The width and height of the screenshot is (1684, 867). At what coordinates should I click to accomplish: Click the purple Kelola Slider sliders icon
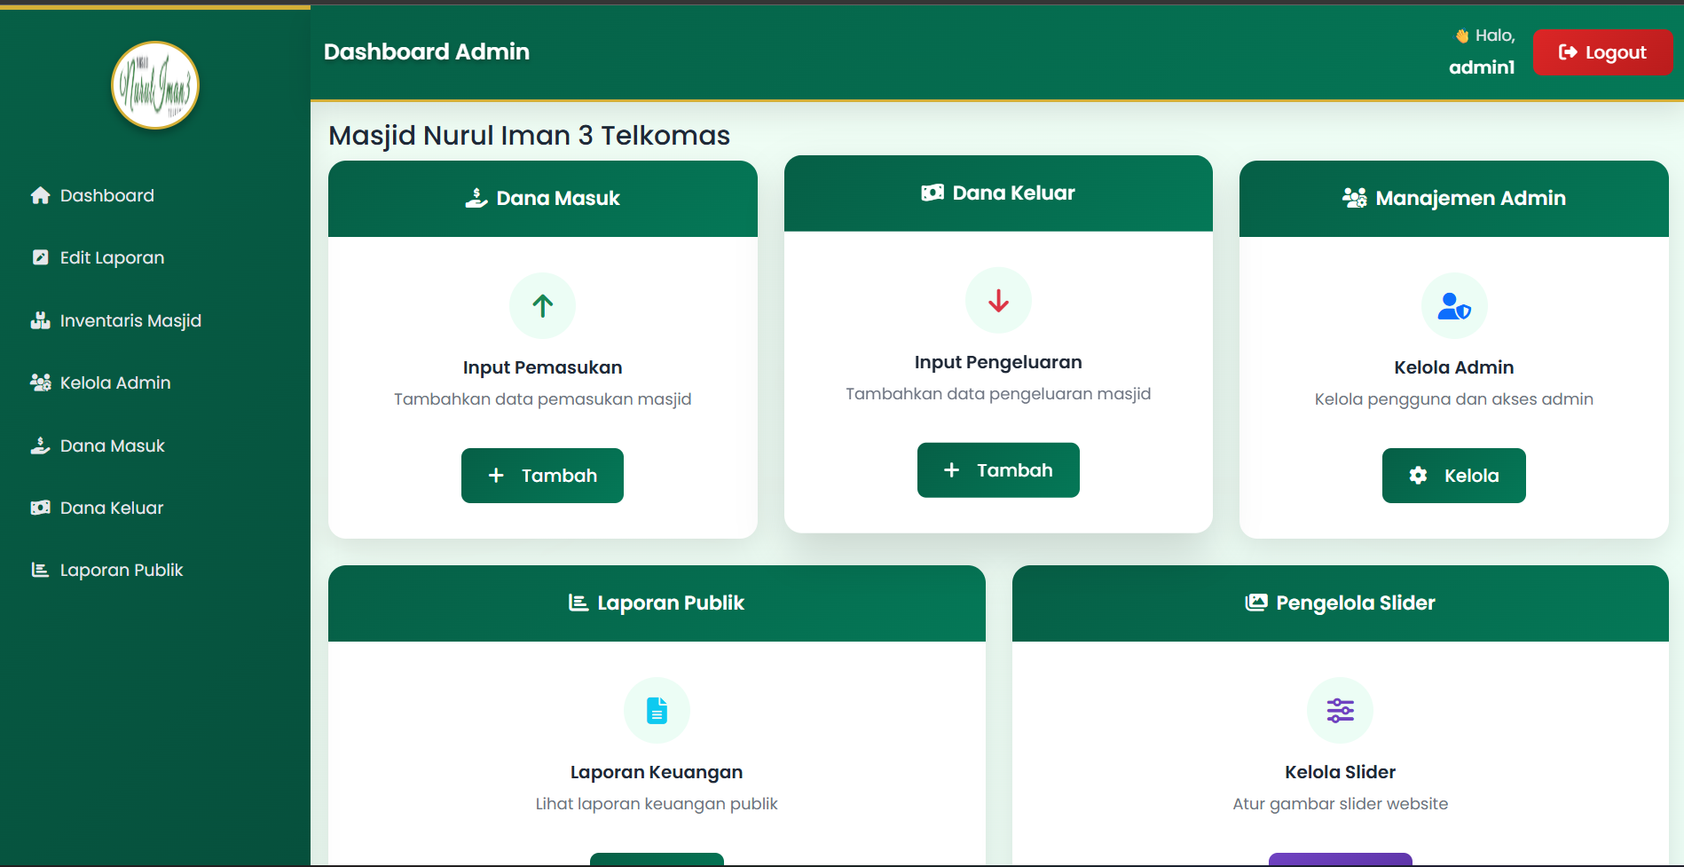click(x=1340, y=710)
